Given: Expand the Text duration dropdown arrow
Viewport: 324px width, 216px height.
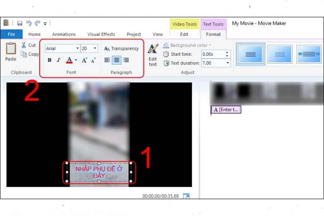Looking at the screenshot, I should click(x=228, y=63).
